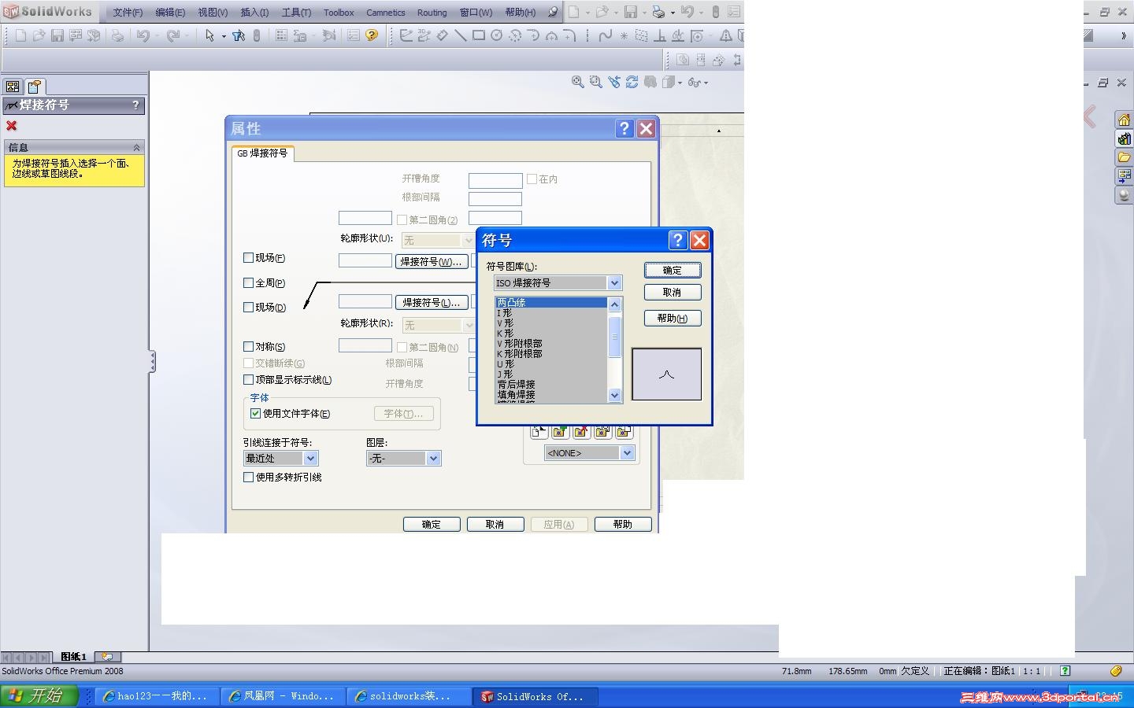This screenshot has width=1134, height=708.
Task: Open the <NONE> dropdown
Action: click(x=627, y=453)
